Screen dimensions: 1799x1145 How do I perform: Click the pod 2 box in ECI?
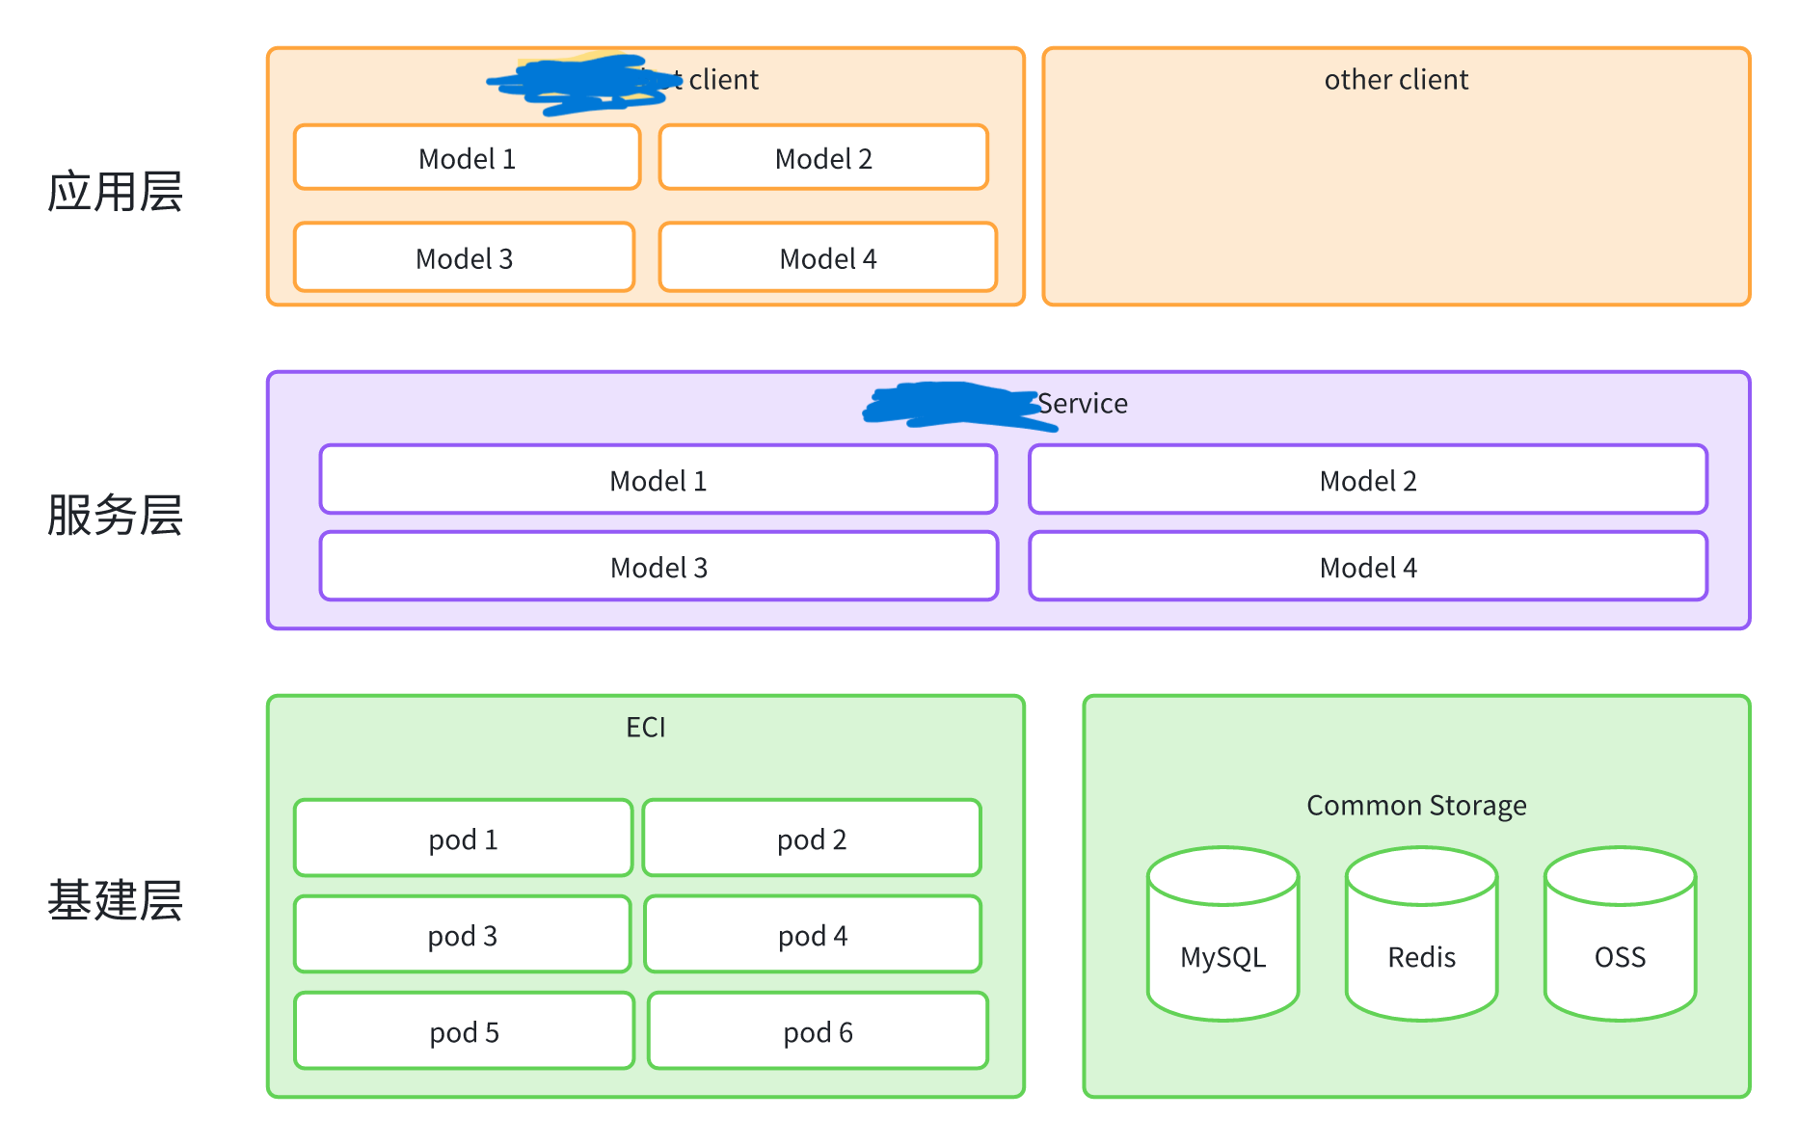[x=812, y=838]
